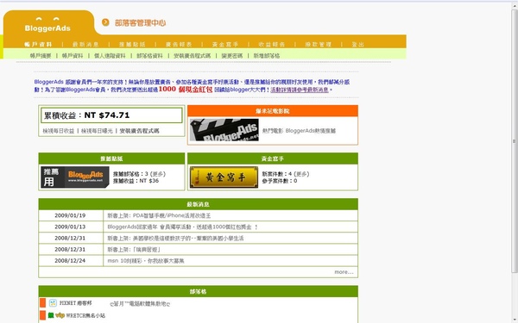Click the WRETCH無名小站 label
This screenshot has width=518, height=323.
tap(85, 316)
